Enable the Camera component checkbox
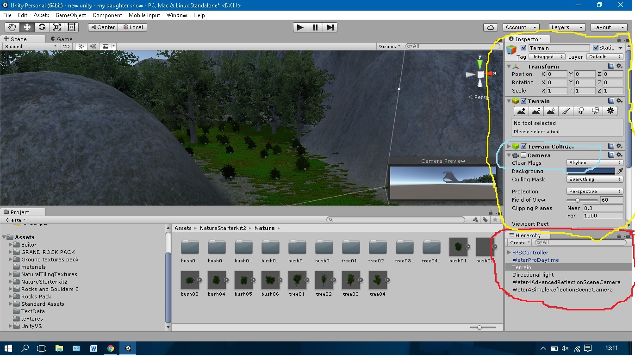The image size is (635, 359). point(523,155)
